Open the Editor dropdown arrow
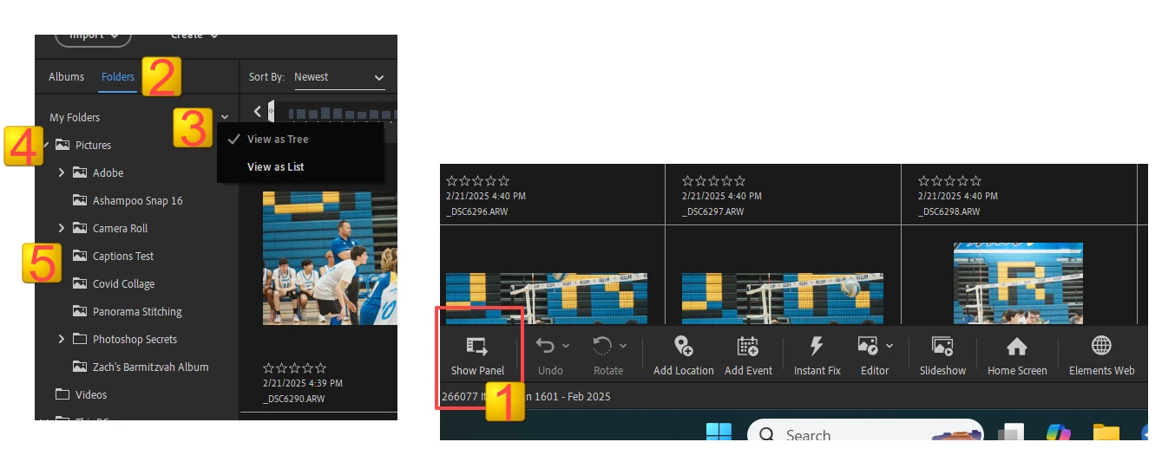The width and height of the screenshot is (1175, 455). click(x=889, y=345)
